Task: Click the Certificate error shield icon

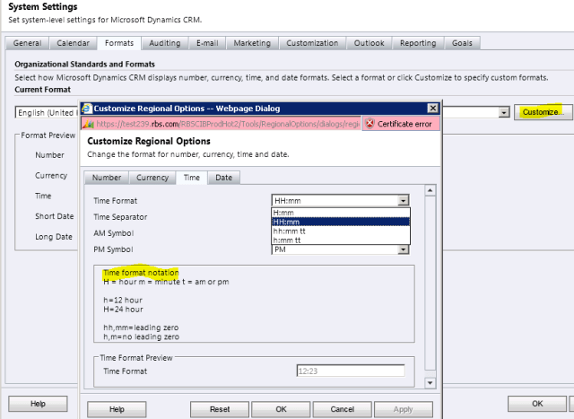Action: point(370,123)
